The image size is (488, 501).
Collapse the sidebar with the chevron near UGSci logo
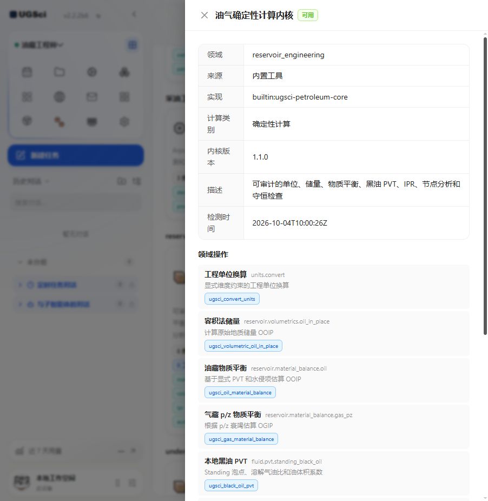[134, 15]
